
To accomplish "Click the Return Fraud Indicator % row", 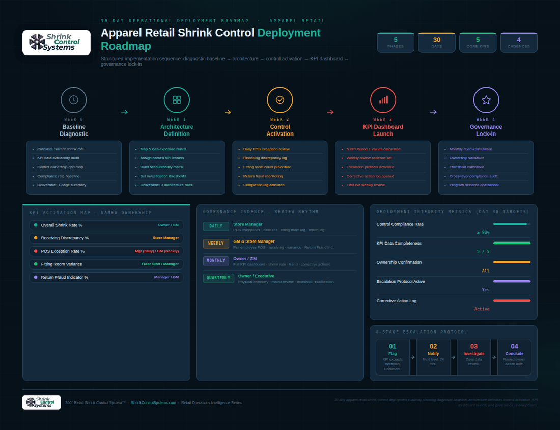I will tap(106, 277).
